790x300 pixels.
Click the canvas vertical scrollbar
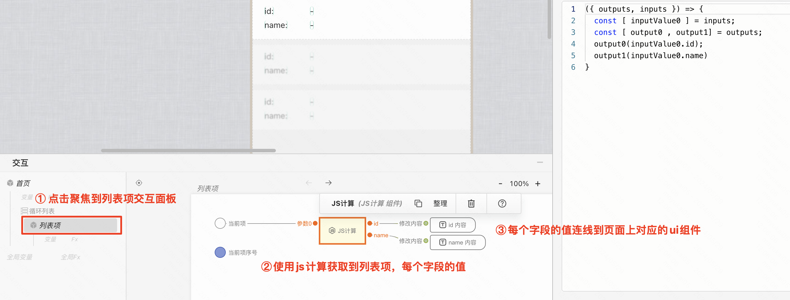(549, 19)
